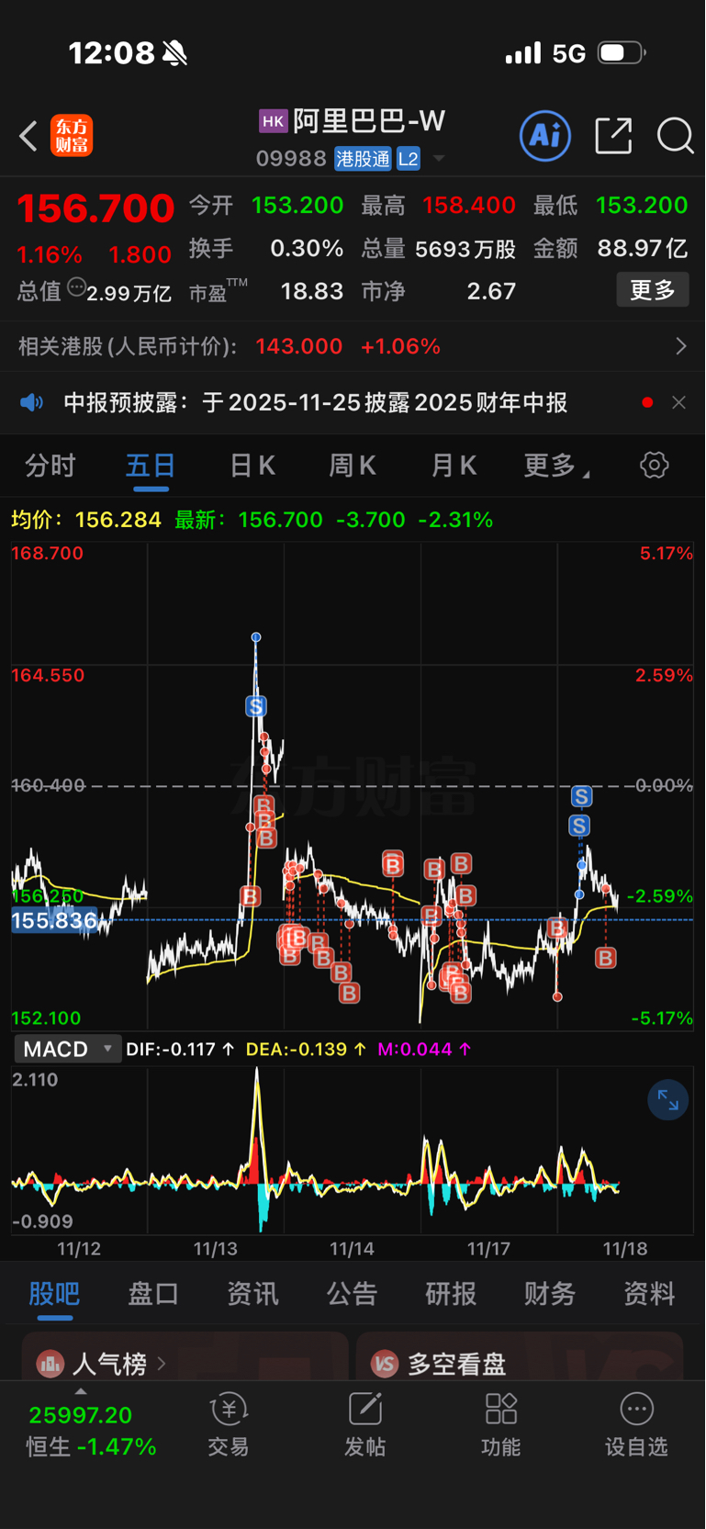Expand the 恒生 index bar arrow

80,1391
